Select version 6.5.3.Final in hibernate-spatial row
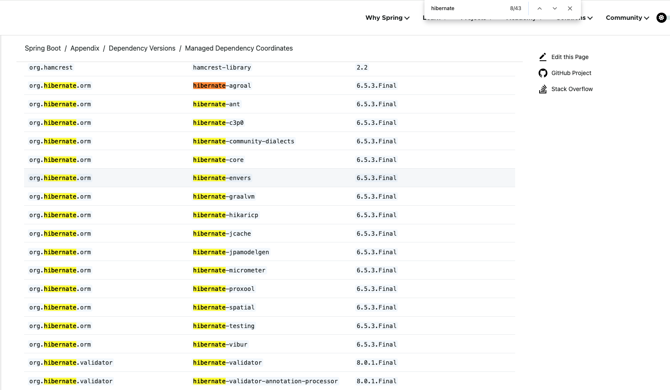This screenshot has width=670, height=390. 376,307
